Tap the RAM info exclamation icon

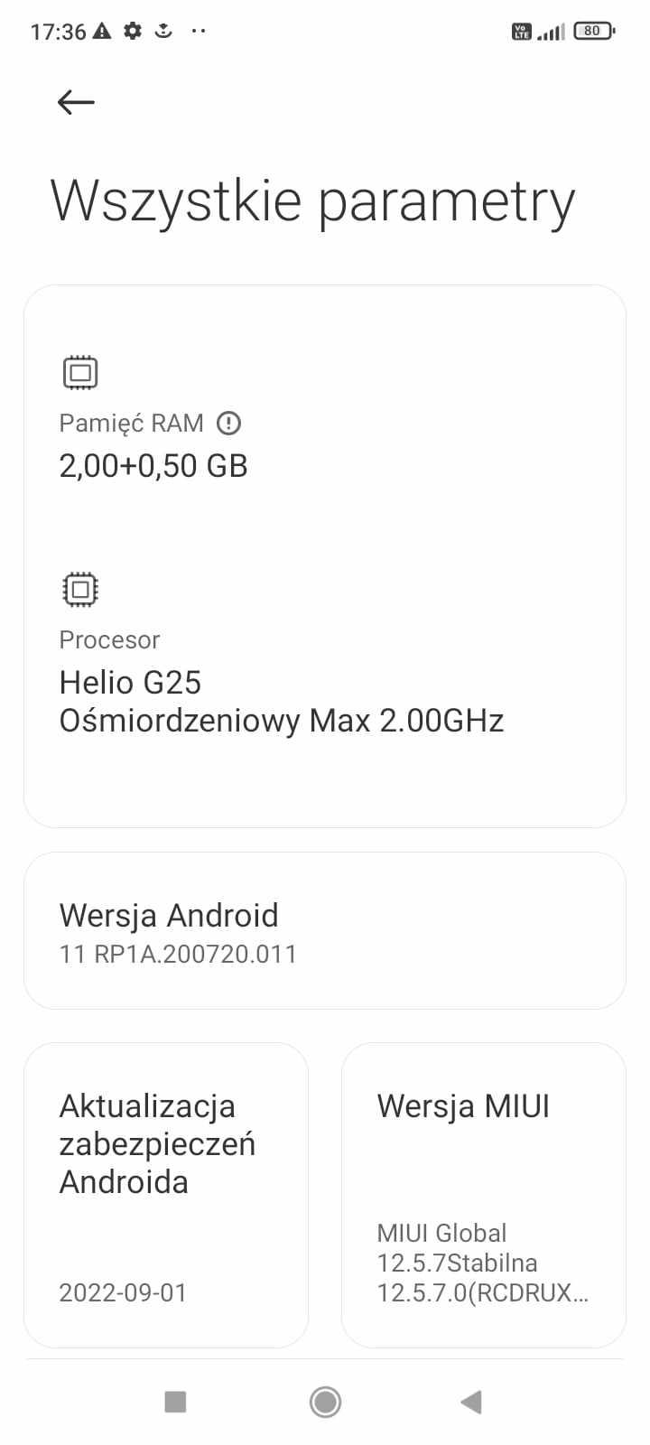click(x=229, y=423)
